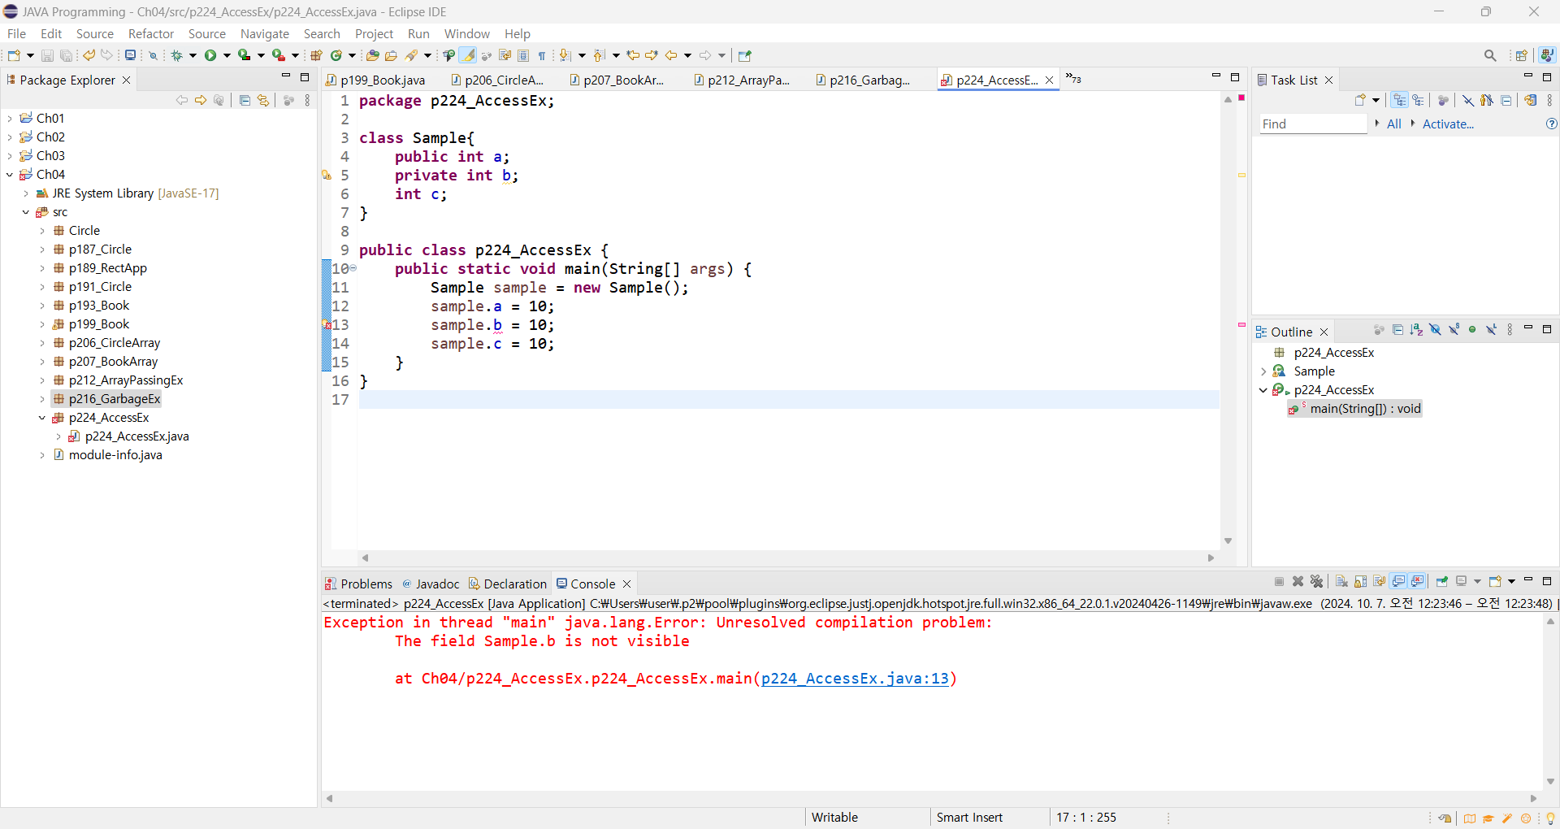The image size is (1560, 829).
Task: Open the Window menu
Action: [467, 33]
